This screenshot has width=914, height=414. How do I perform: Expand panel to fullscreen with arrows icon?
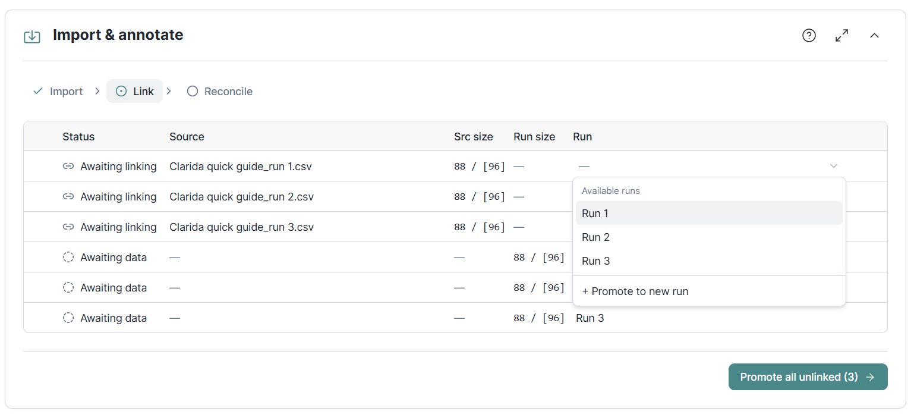(x=841, y=36)
